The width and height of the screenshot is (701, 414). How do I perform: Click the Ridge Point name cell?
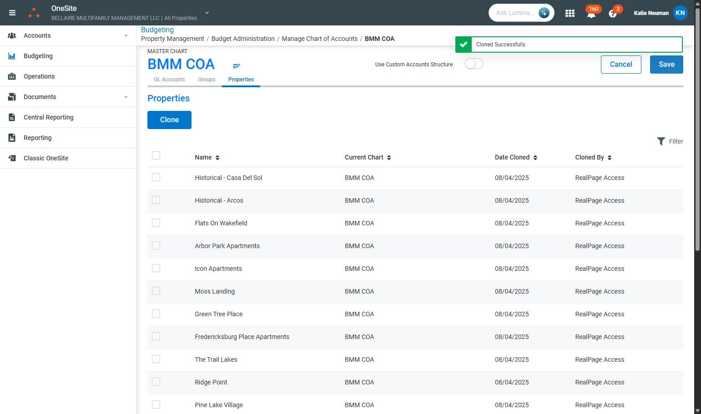pyautogui.click(x=211, y=382)
